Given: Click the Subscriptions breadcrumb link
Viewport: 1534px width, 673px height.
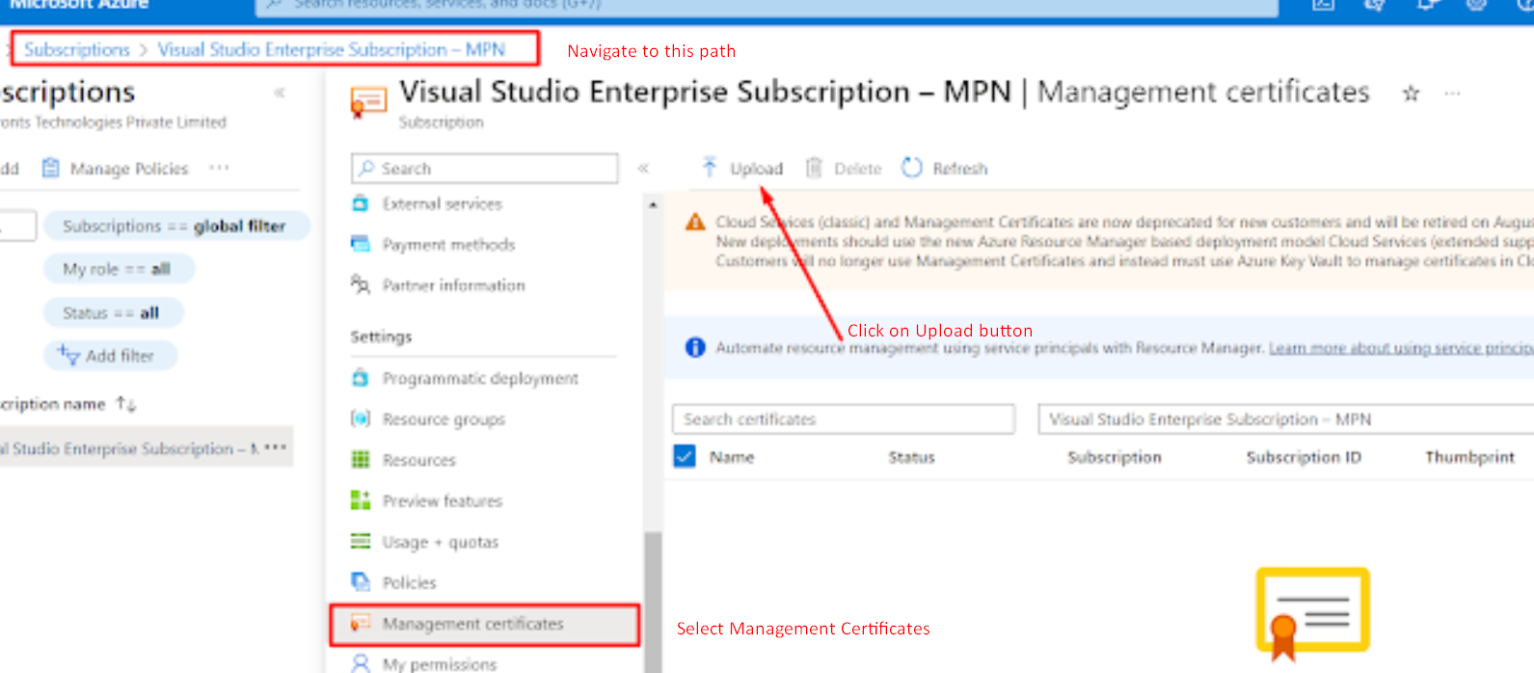Looking at the screenshot, I should click(x=77, y=49).
